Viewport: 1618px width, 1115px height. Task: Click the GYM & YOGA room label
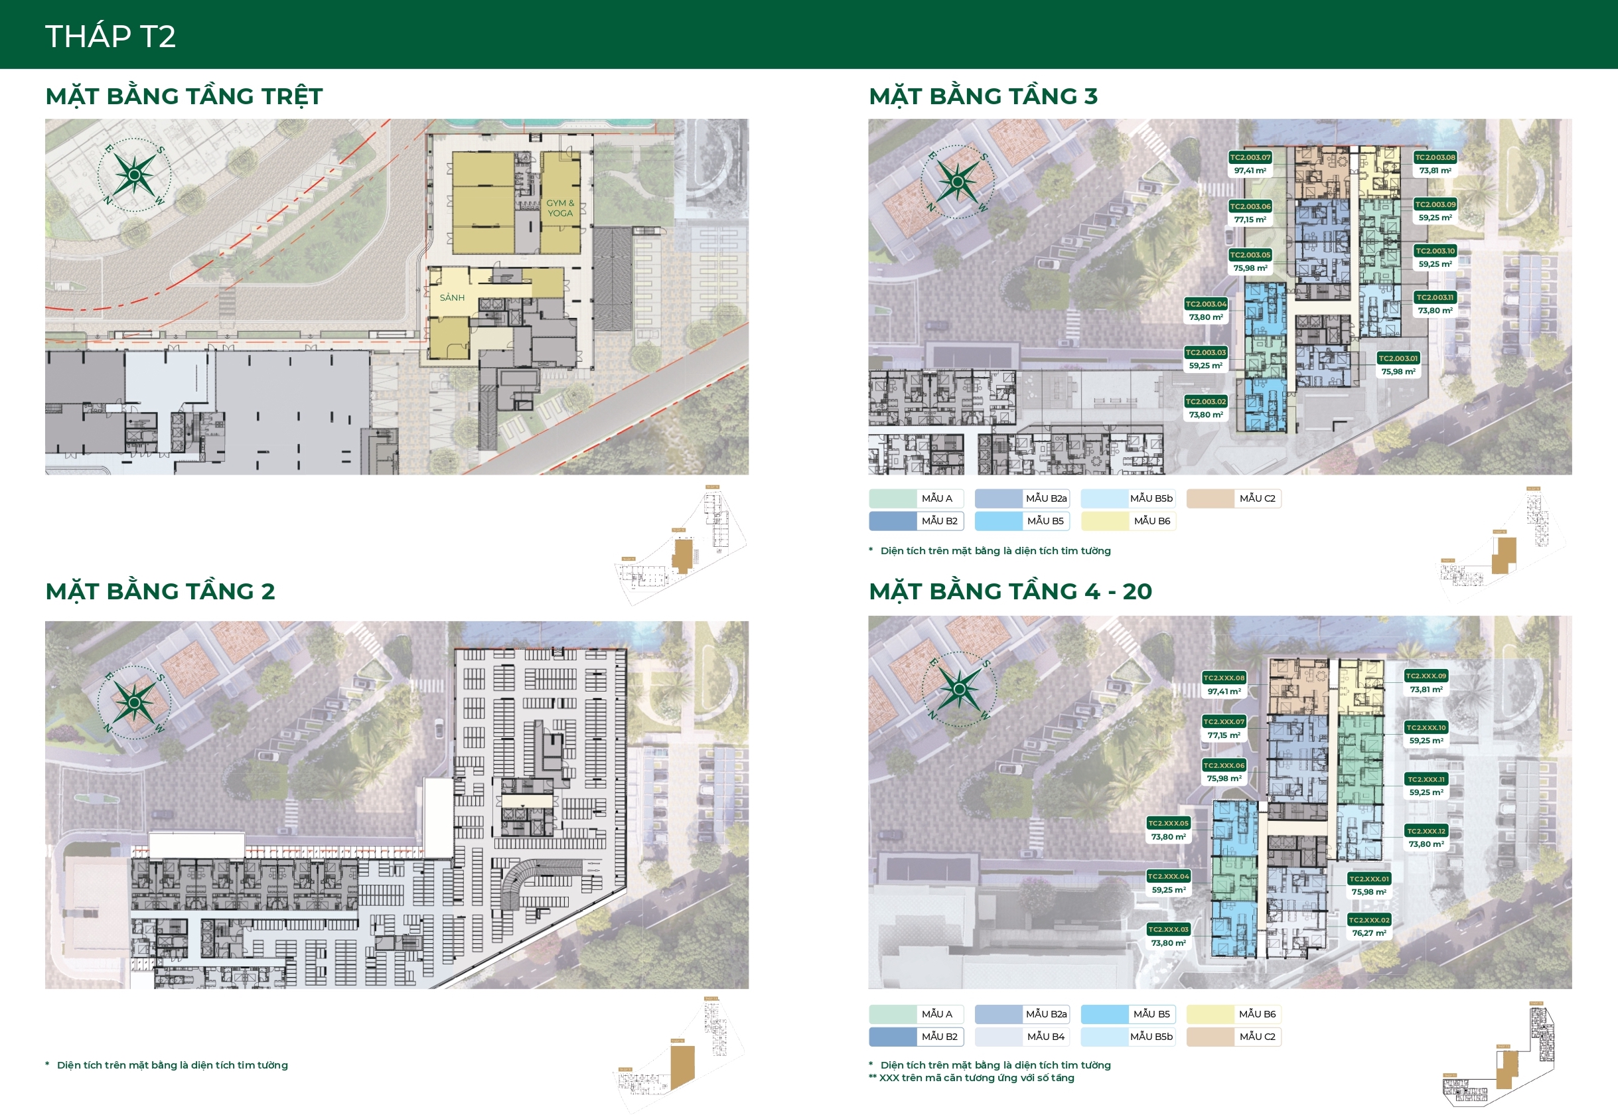click(559, 208)
